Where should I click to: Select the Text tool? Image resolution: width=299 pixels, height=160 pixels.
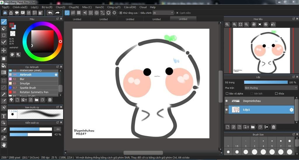pos(4,116)
